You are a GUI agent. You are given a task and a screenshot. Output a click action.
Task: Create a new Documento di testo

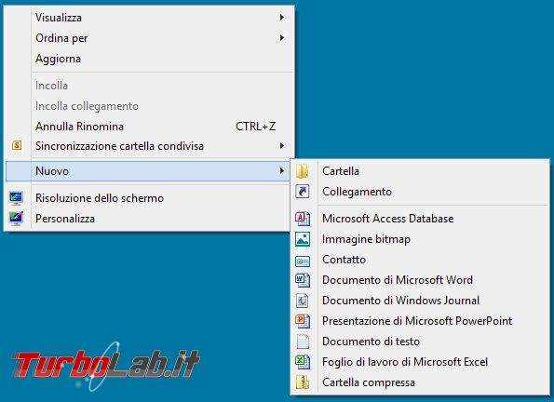click(x=420, y=342)
